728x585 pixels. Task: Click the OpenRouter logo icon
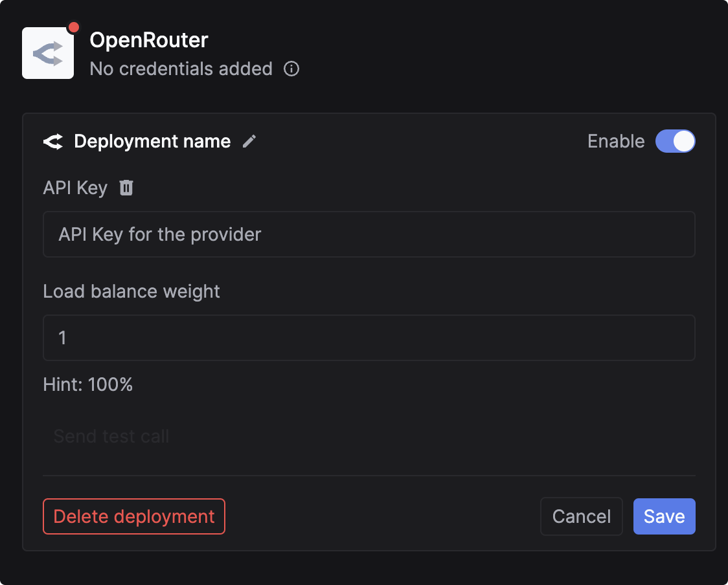click(x=47, y=52)
